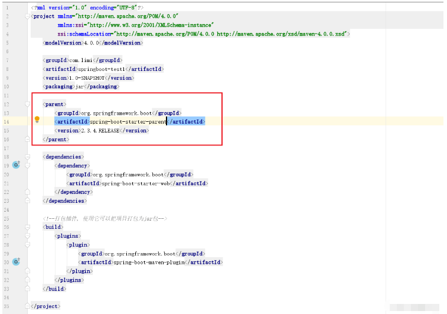The image size is (447, 314).
Task: Click line number 17 in the gutter
Action: point(6,148)
